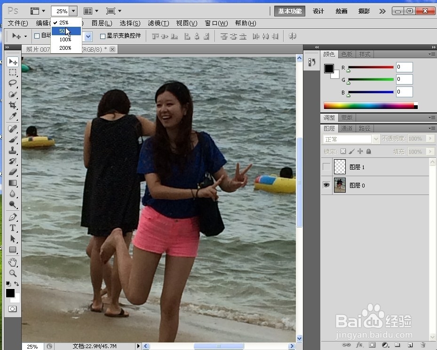The image size is (437, 350).
Task: Toggle lock position
Action: click(360, 151)
